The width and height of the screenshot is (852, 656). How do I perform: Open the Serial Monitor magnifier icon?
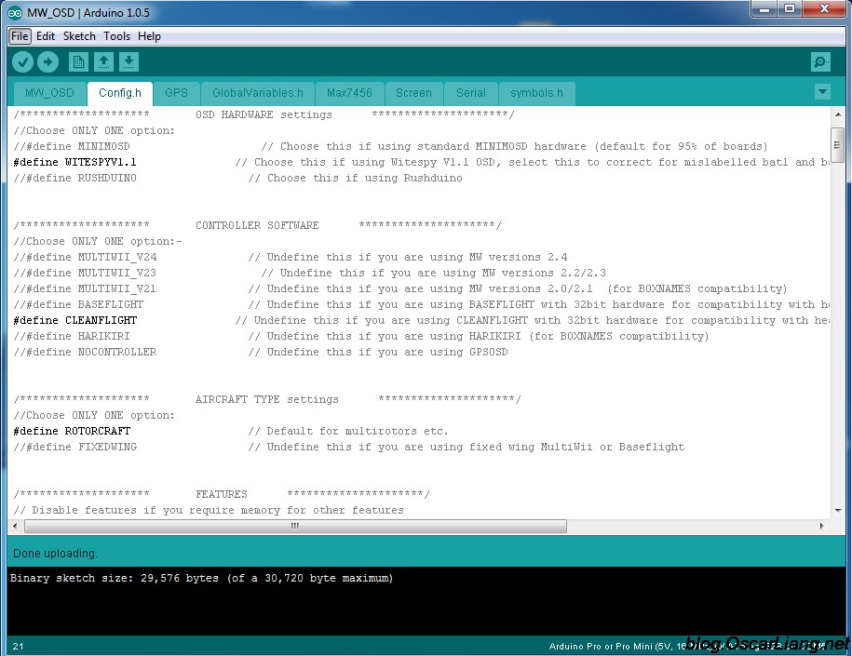coord(820,62)
